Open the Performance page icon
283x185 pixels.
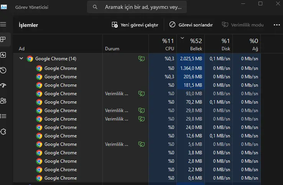click(x=3, y=55)
